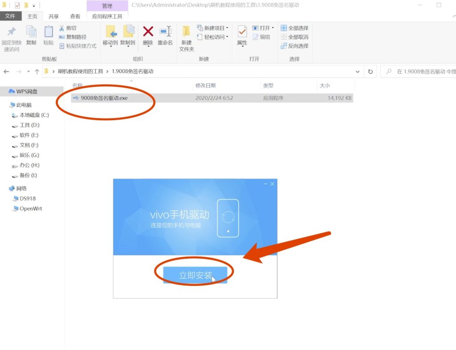Expand the address bar history dropdown
456x350 pixels.
point(358,72)
